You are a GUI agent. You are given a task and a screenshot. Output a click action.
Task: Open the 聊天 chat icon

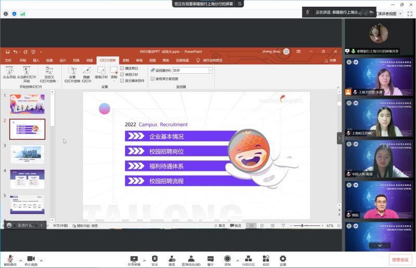coord(210,259)
